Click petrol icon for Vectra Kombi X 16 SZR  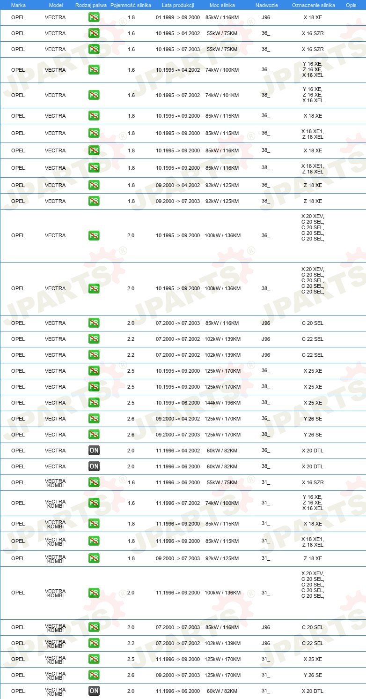pos(94,482)
